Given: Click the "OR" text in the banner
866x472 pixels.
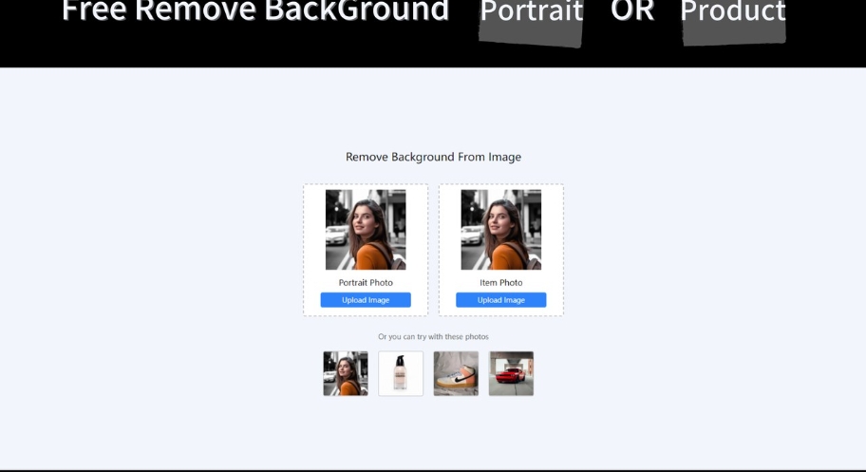Looking at the screenshot, I should [x=632, y=12].
